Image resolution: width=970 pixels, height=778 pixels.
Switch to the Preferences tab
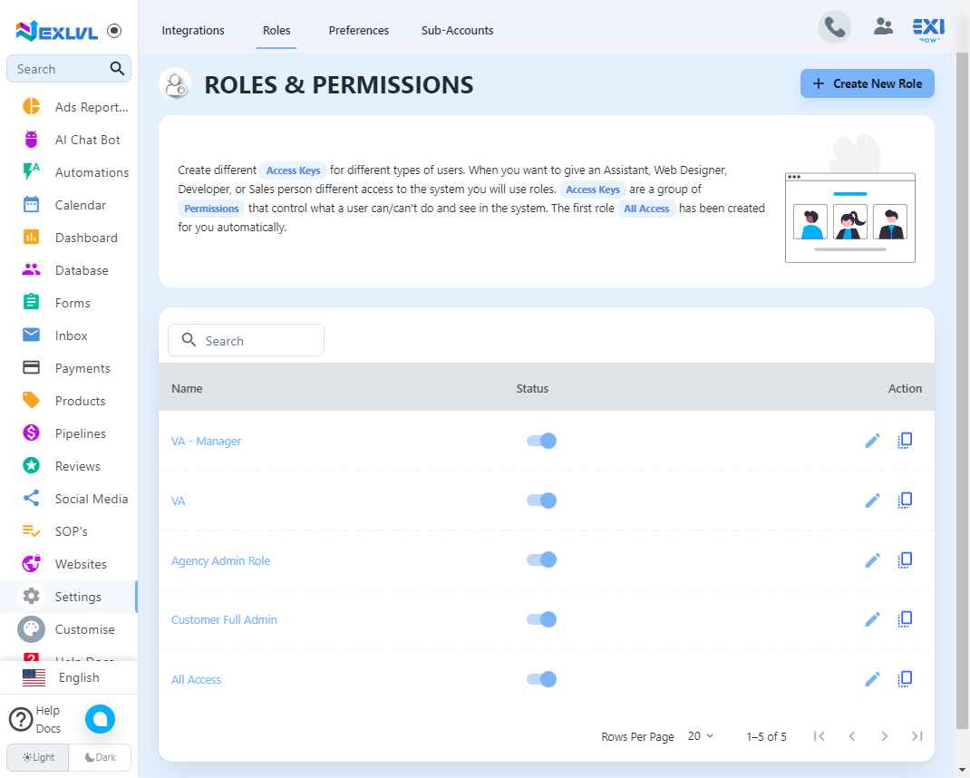[359, 30]
